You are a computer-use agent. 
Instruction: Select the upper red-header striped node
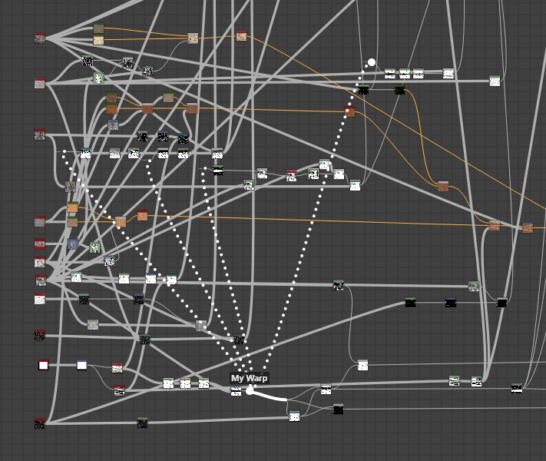click(117, 368)
